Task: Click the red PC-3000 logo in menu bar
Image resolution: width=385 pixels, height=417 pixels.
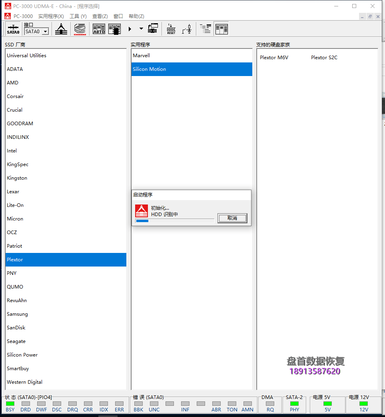Action: (8, 16)
